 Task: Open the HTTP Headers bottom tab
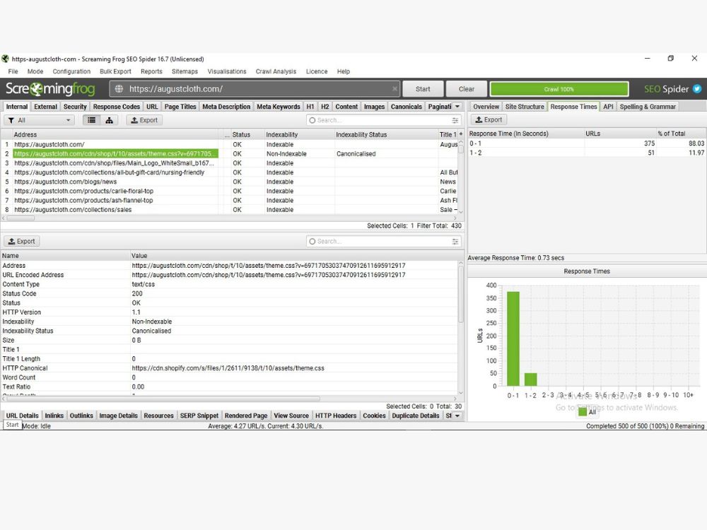pos(335,416)
